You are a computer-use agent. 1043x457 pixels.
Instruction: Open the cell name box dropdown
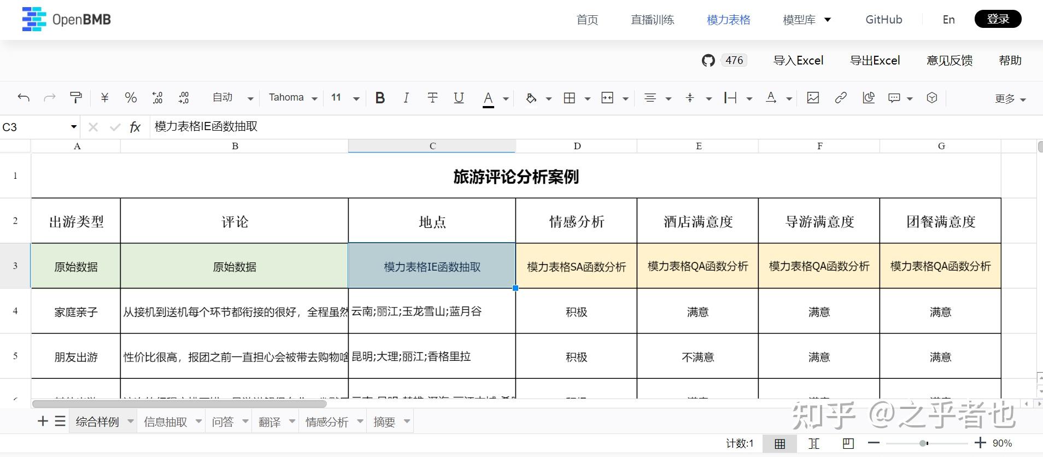(74, 127)
